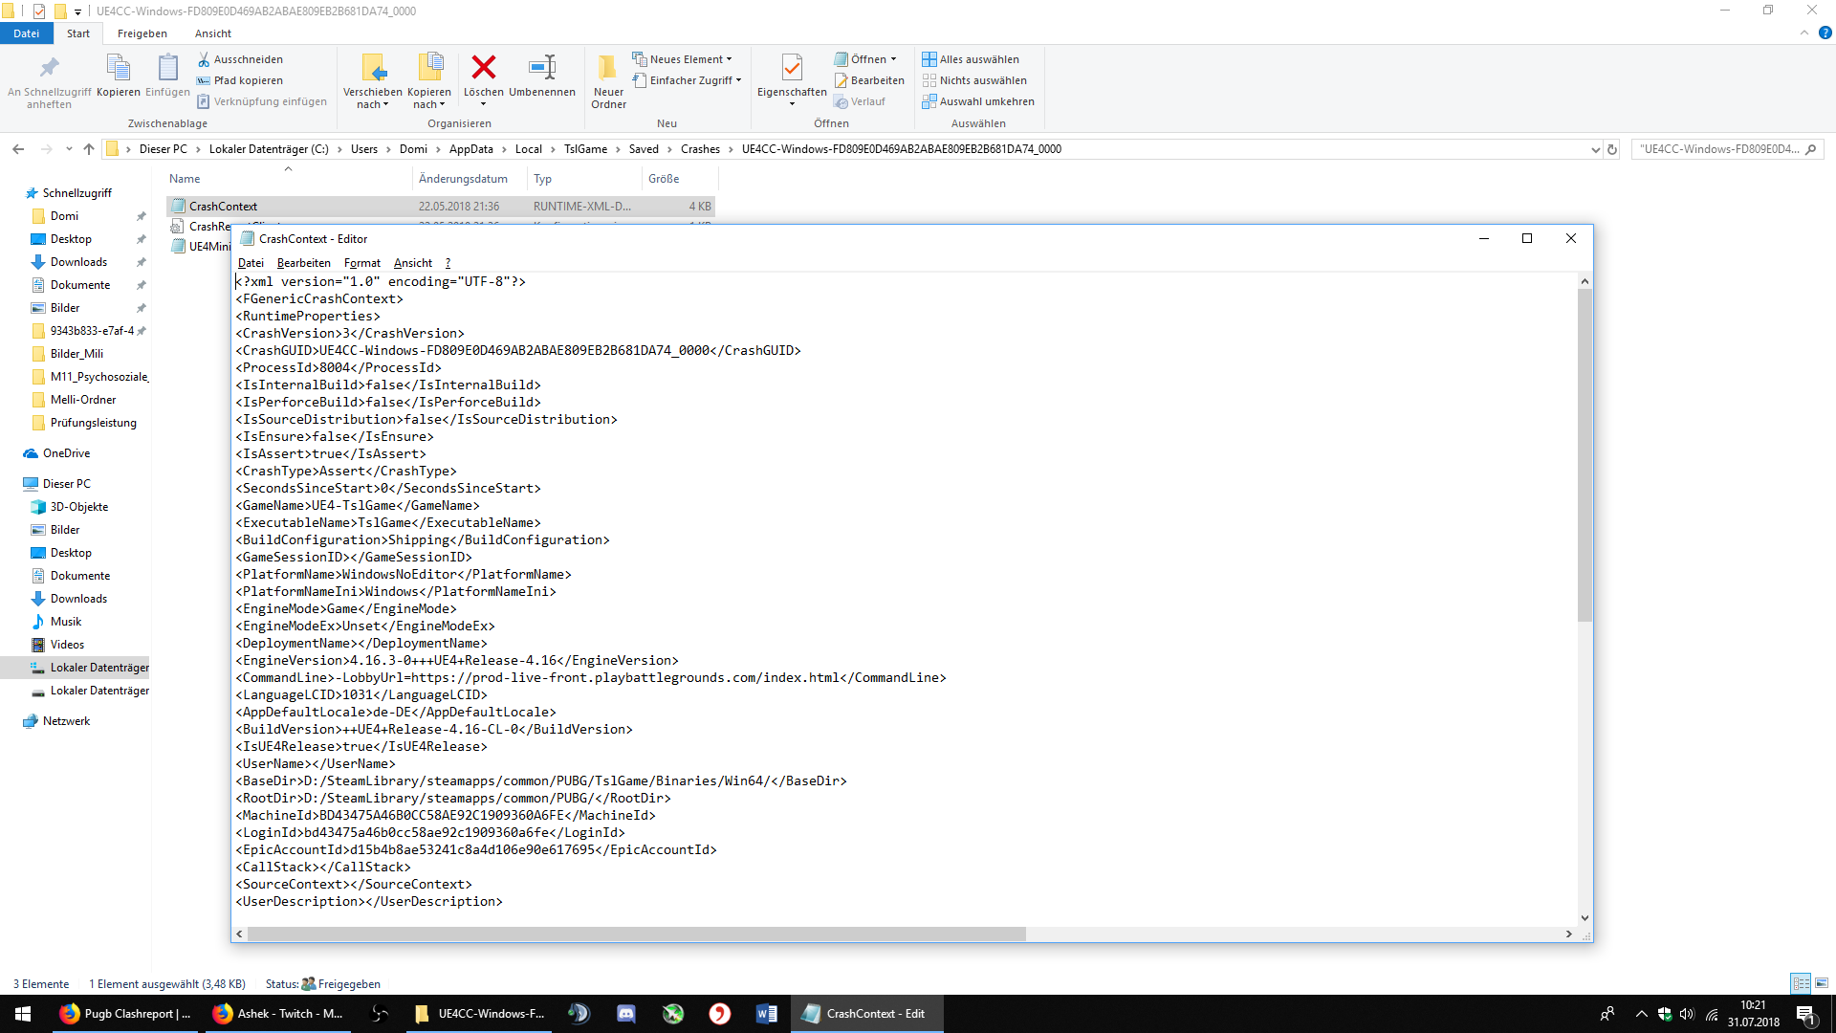This screenshot has width=1836, height=1033.
Task: Click the Neuer Ordner icon
Action: click(x=607, y=67)
